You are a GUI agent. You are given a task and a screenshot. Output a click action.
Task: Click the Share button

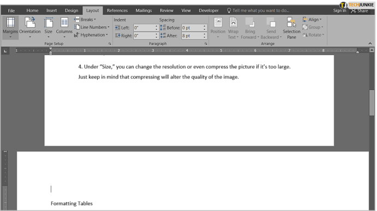click(x=360, y=11)
